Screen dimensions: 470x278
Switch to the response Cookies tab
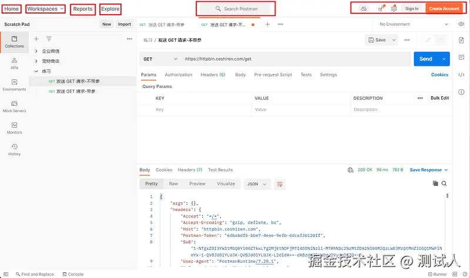(164, 170)
